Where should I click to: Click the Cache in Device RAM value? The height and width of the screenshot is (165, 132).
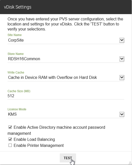pyautogui.click(x=52, y=77)
